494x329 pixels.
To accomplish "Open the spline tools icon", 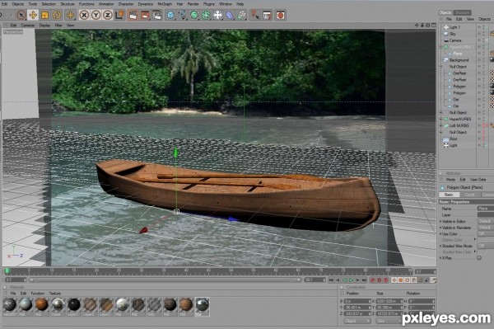I will pyautogui.click(x=183, y=15).
